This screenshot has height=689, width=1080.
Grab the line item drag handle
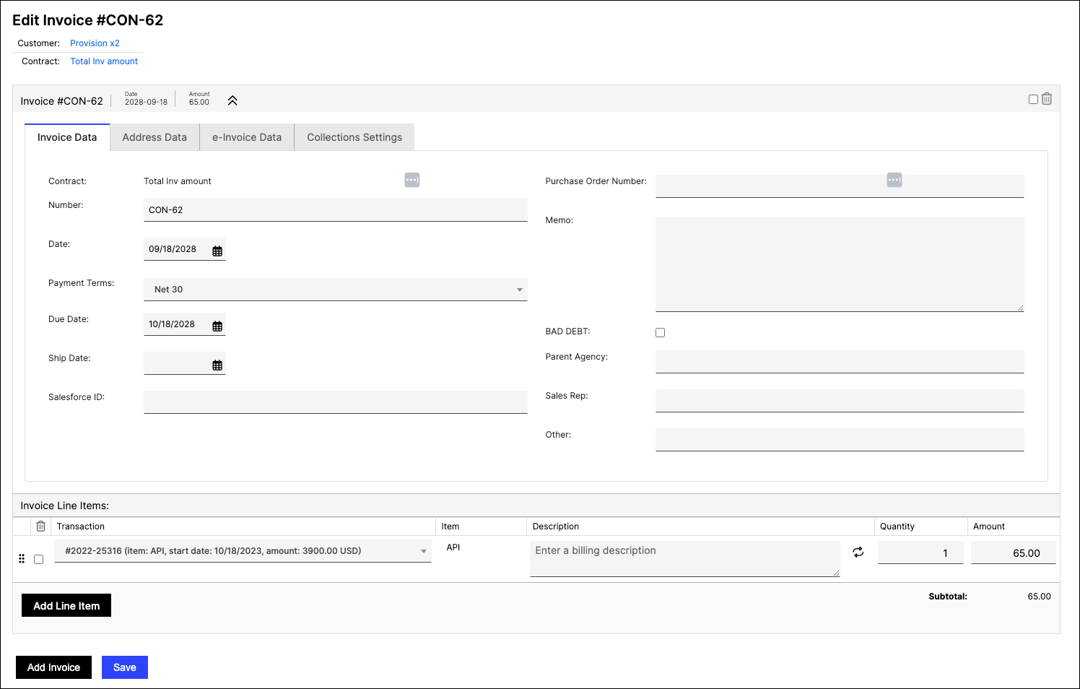coord(22,558)
